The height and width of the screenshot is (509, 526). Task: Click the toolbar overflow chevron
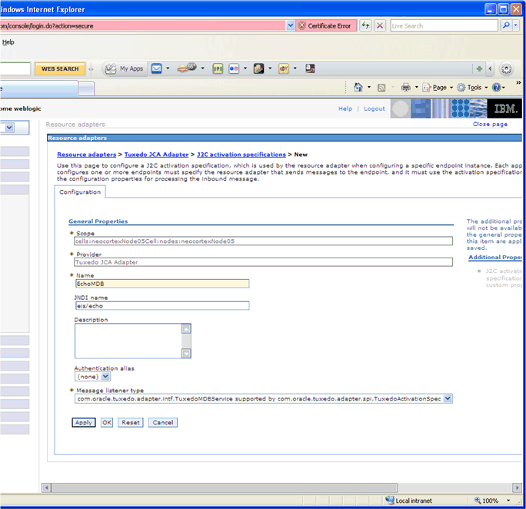(x=518, y=82)
